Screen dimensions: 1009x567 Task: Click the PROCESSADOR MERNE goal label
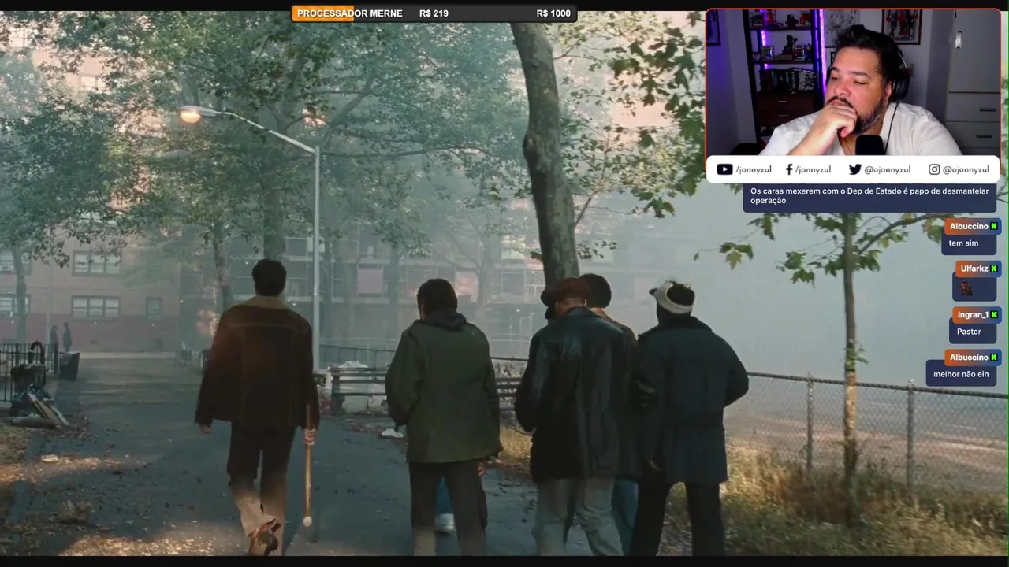(x=349, y=13)
